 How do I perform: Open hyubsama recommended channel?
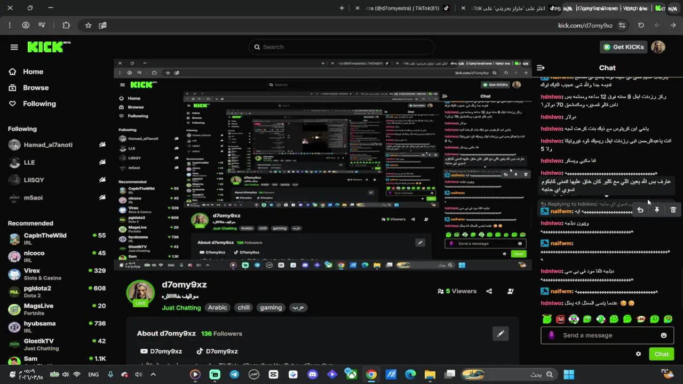tap(57, 327)
